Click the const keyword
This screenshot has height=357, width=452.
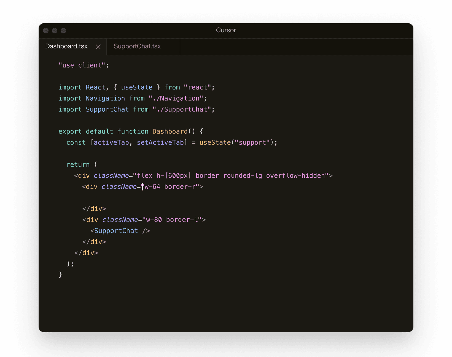76,143
